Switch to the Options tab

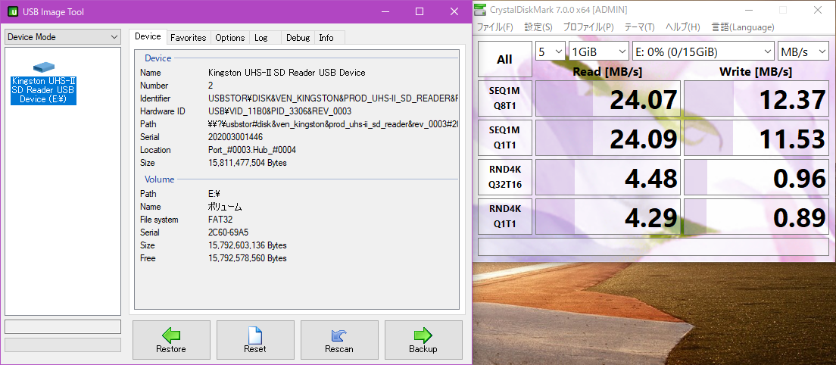(229, 37)
